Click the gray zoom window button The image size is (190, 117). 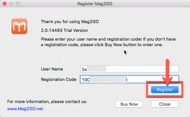[18, 4]
